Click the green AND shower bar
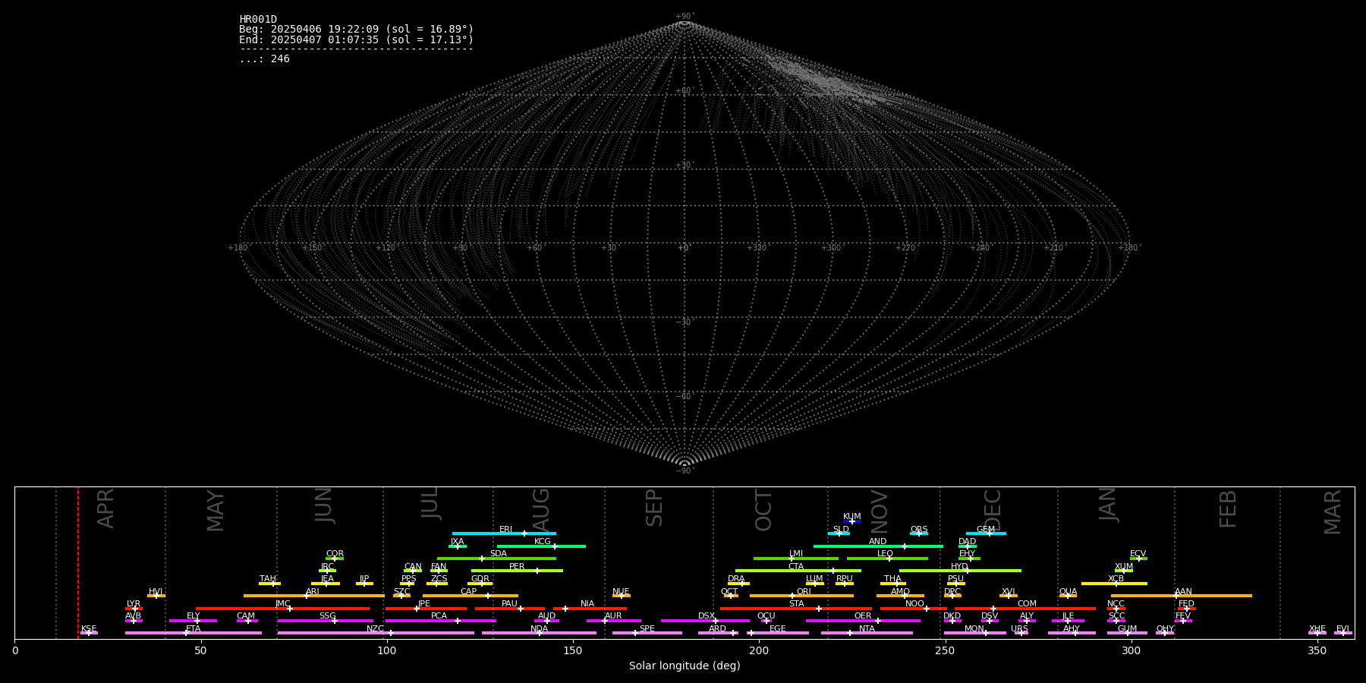 click(878, 546)
